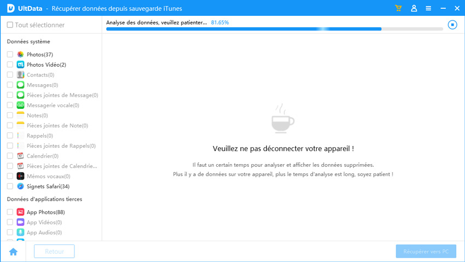This screenshot has width=465, height=262.
Task: Tick the Contacts(0) checkbox
Action: (10, 75)
